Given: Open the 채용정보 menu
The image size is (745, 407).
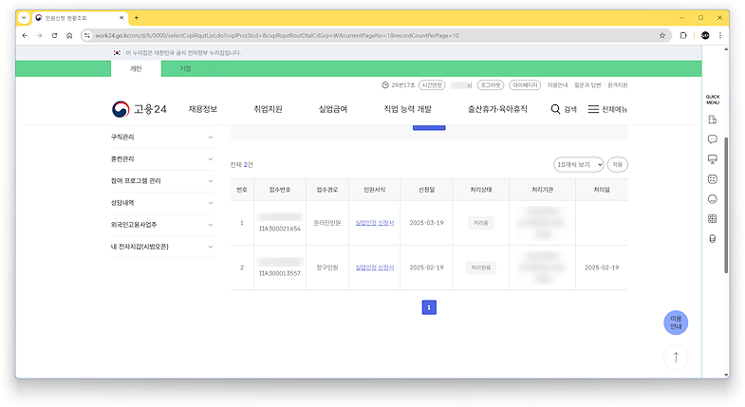Looking at the screenshot, I should [x=203, y=109].
